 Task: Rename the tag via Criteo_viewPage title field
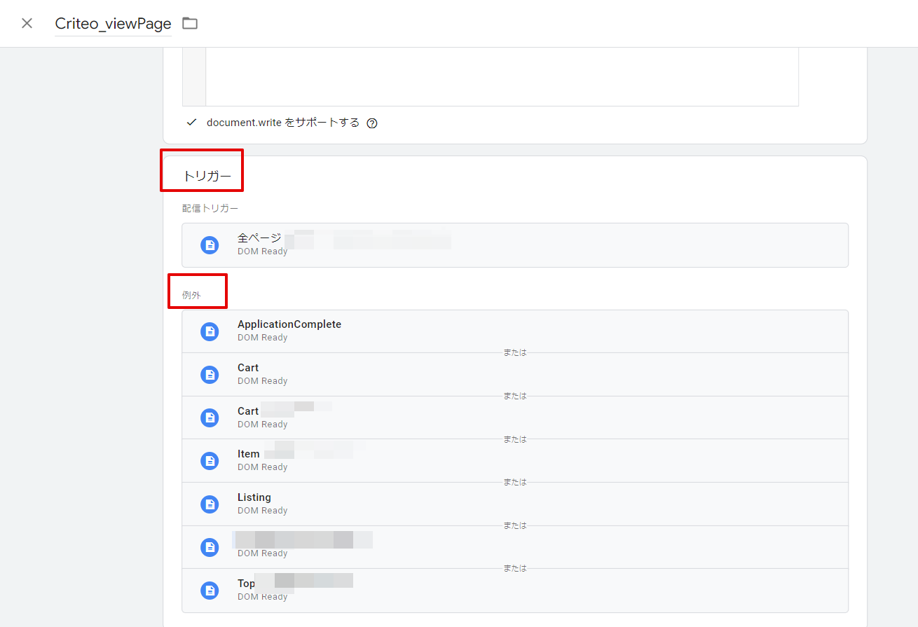[113, 24]
